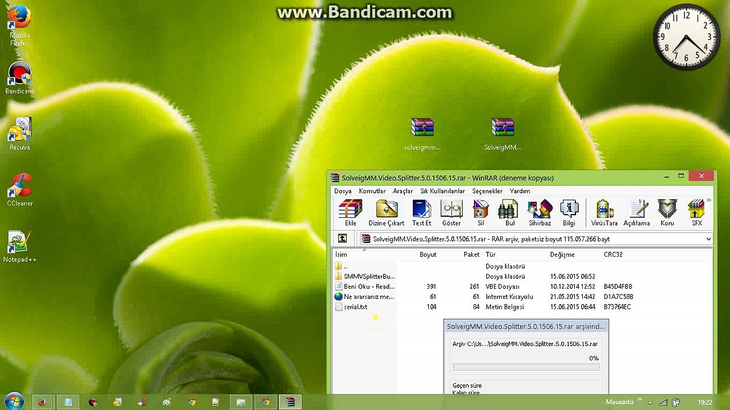This screenshot has height=410, width=730.
Task: Click the taskbar clock showing 19:22
Action: click(x=705, y=403)
